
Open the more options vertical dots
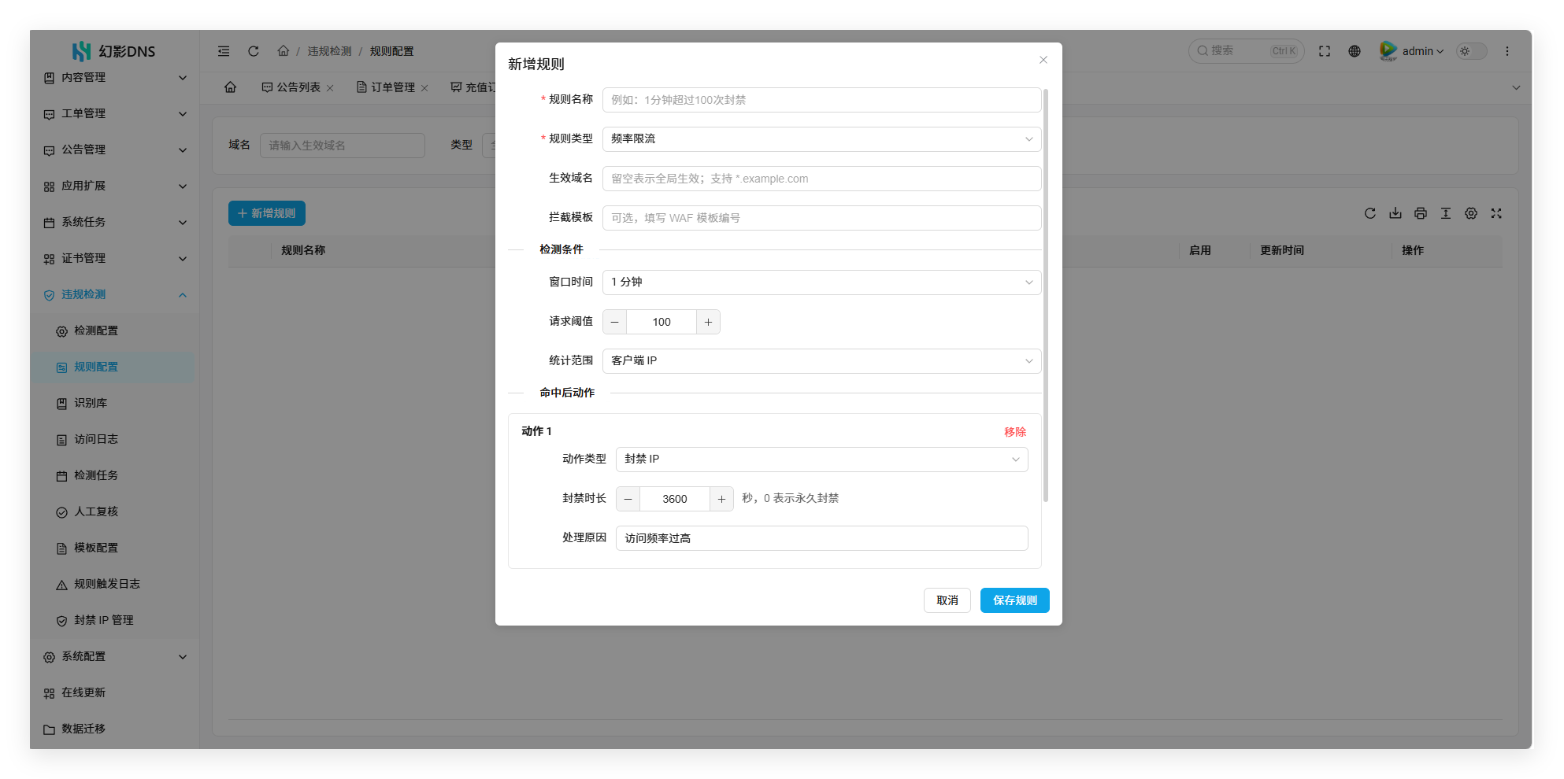click(x=1507, y=51)
